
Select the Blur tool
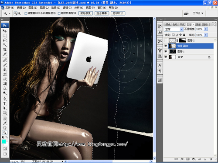pyautogui.click(x=5, y=88)
